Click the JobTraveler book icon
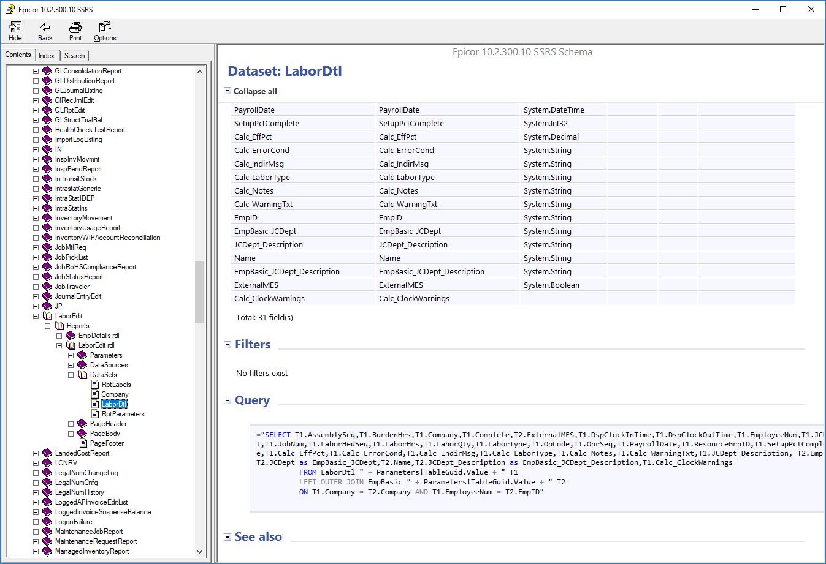This screenshot has height=564, width=826. [47, 287]
